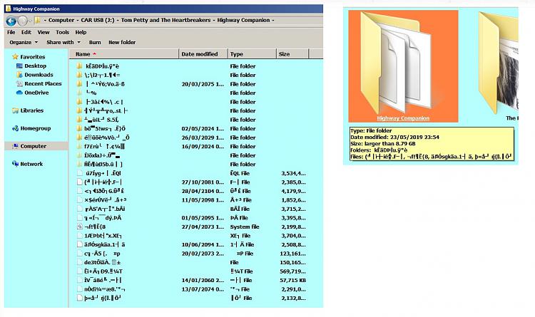Click the 14/01/2060 date cell
Screen dimensions: 535x317
(x=203, y=280)
